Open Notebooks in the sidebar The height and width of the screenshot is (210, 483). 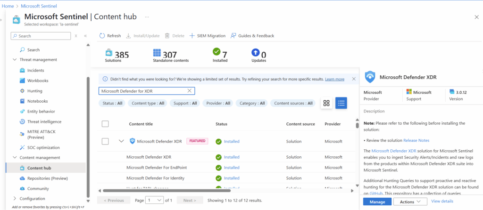37,101
